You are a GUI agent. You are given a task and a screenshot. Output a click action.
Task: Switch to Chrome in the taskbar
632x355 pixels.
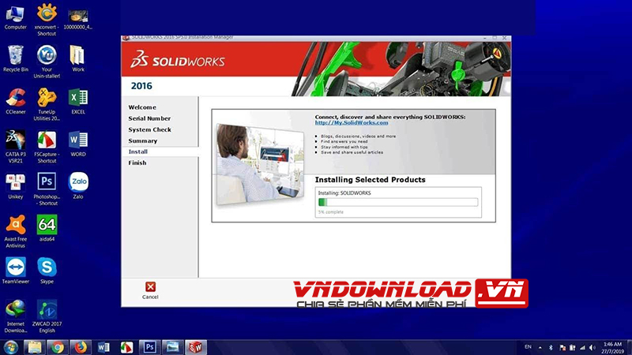coord(57,347)
